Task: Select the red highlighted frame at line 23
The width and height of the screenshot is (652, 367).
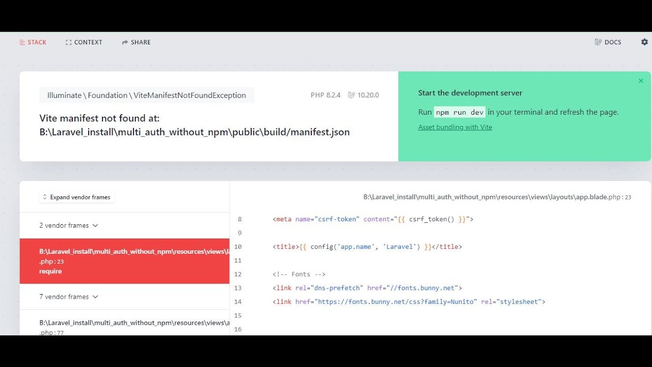Action: pos(125,261)
